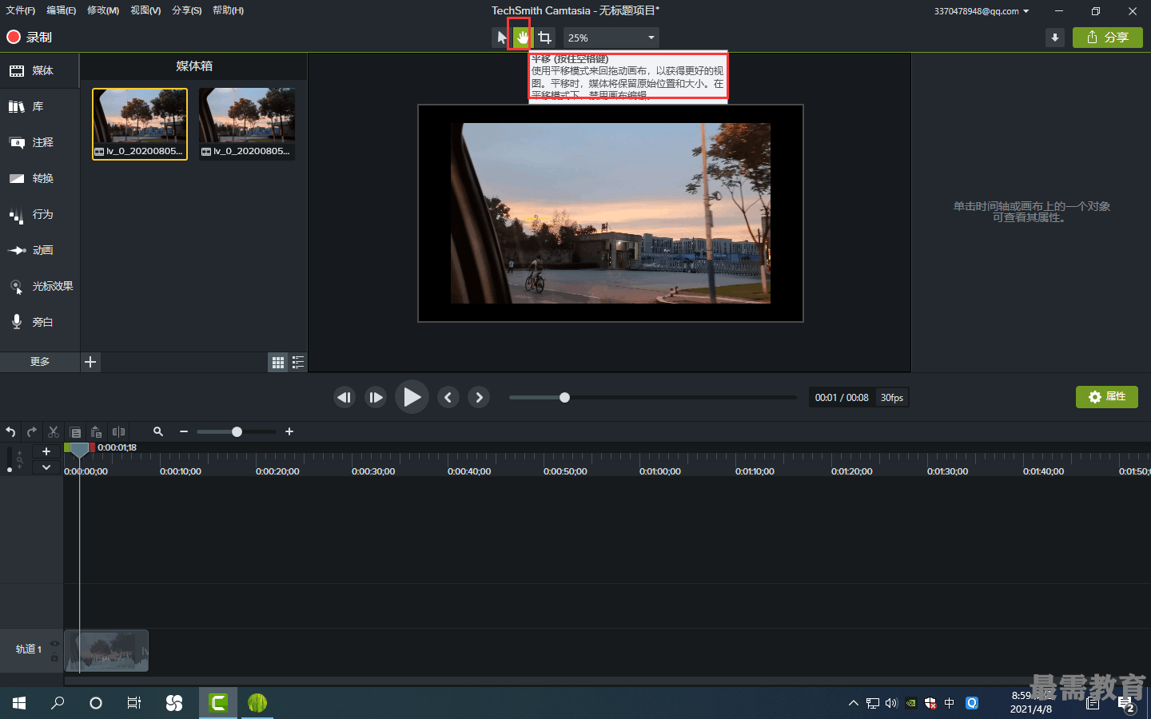
Task: Activate the pan hand tool
Action: 522,38
